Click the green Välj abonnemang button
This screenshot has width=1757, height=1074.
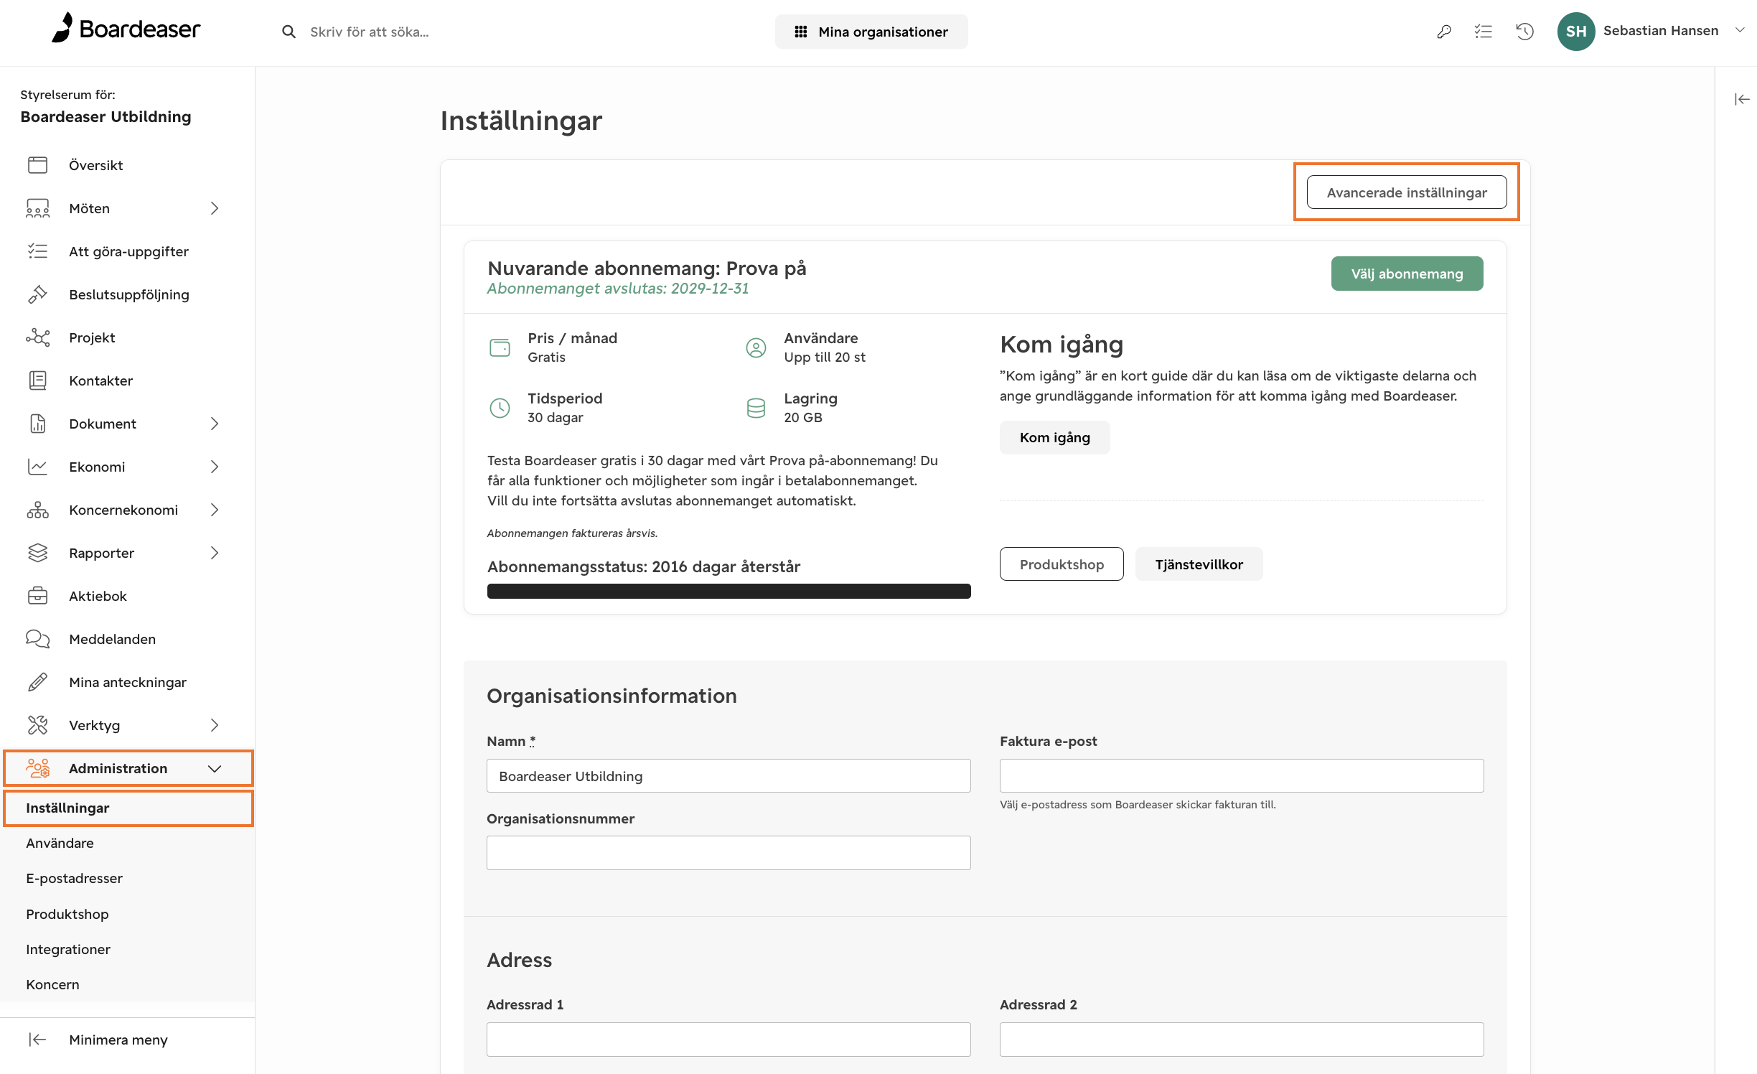point(1407,274)
